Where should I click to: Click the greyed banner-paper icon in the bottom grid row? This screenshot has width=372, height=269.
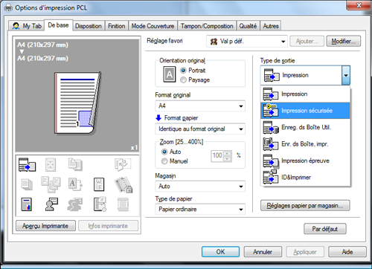[x=123, y=204]
